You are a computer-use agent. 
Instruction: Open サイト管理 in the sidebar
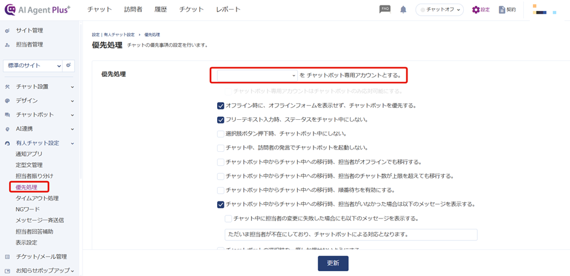pos(30,31)
